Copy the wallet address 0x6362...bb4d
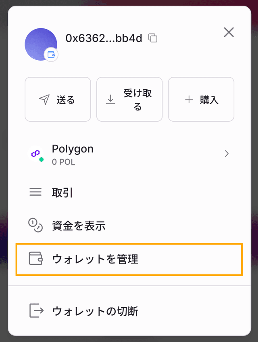This screenshot has width=258, height=342. pos(152,37)
